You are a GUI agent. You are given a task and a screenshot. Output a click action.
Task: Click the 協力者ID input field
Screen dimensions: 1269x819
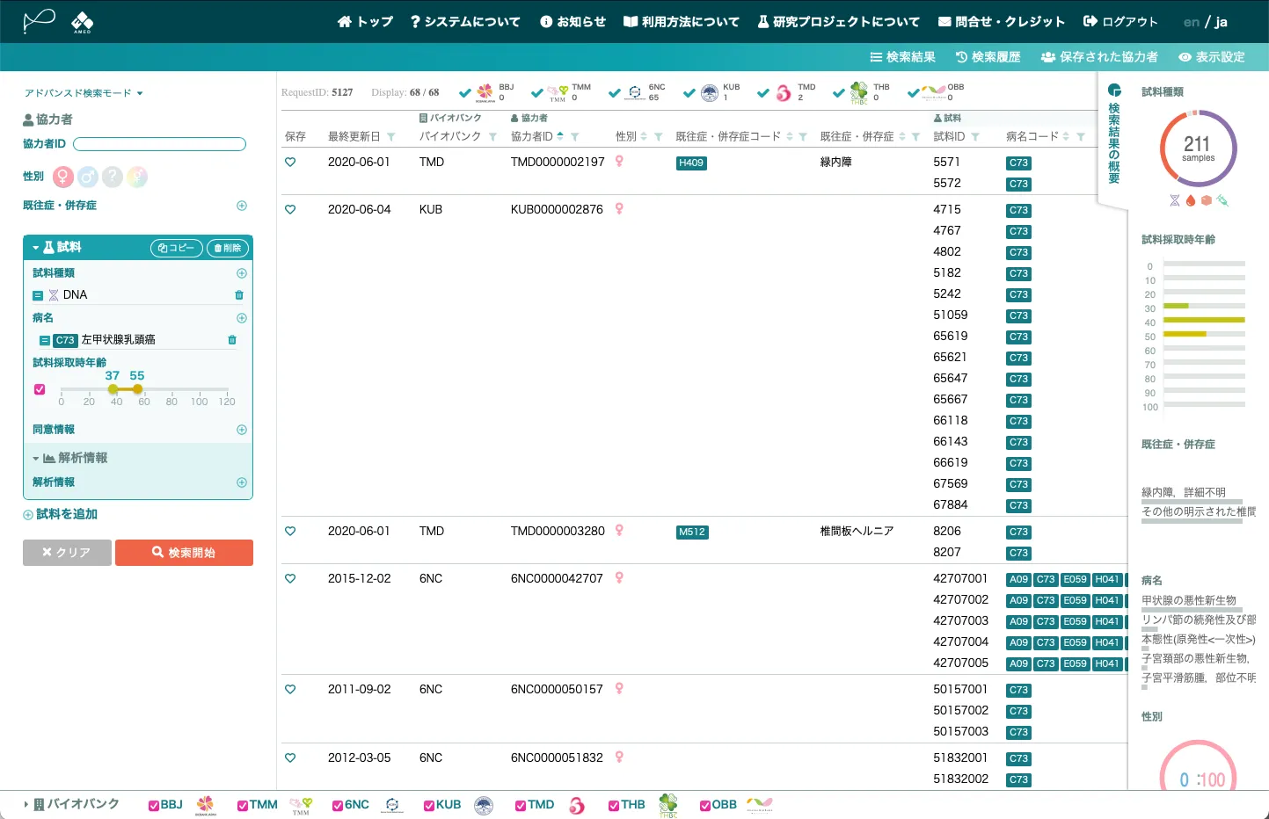click(x=159, y=144)
